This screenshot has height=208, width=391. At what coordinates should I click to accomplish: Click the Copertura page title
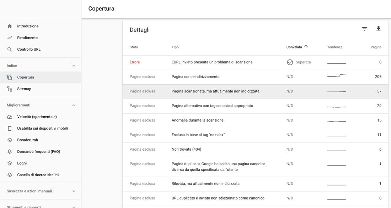point(101,9)
